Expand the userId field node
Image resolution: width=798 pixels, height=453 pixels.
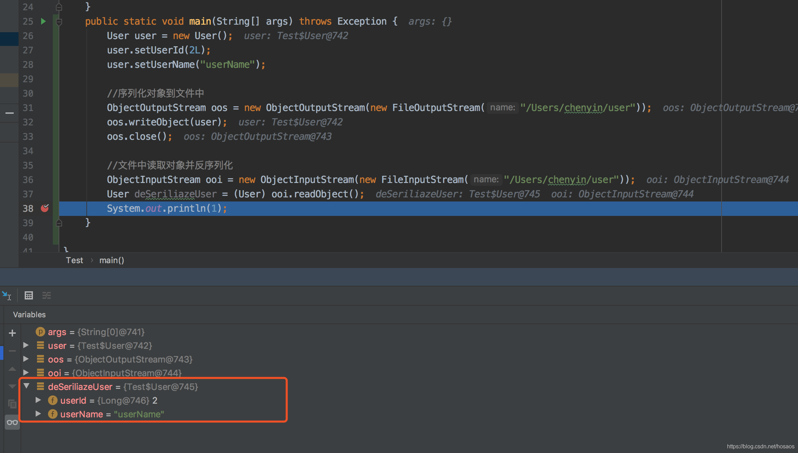click(x=38, y=400)
